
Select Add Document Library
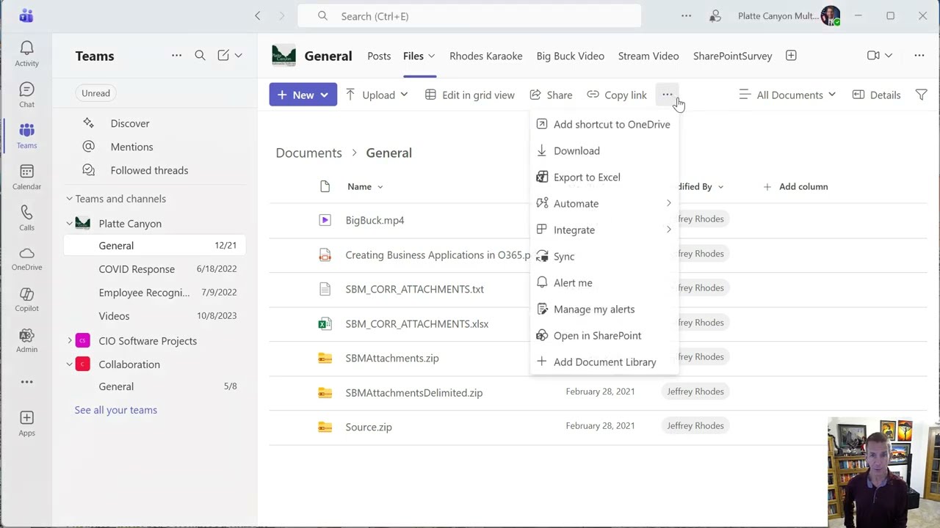click(604, 362)
